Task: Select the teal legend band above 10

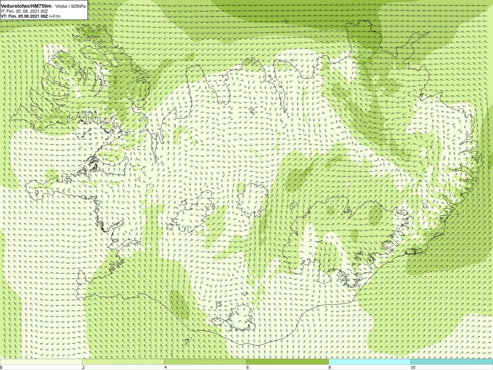Action: [x=452, y=362]
